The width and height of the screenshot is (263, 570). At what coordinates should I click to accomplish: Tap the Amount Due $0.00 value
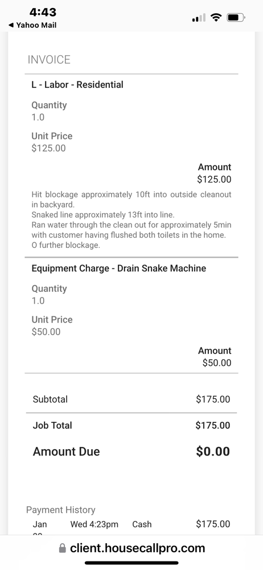tap(213, 451)
